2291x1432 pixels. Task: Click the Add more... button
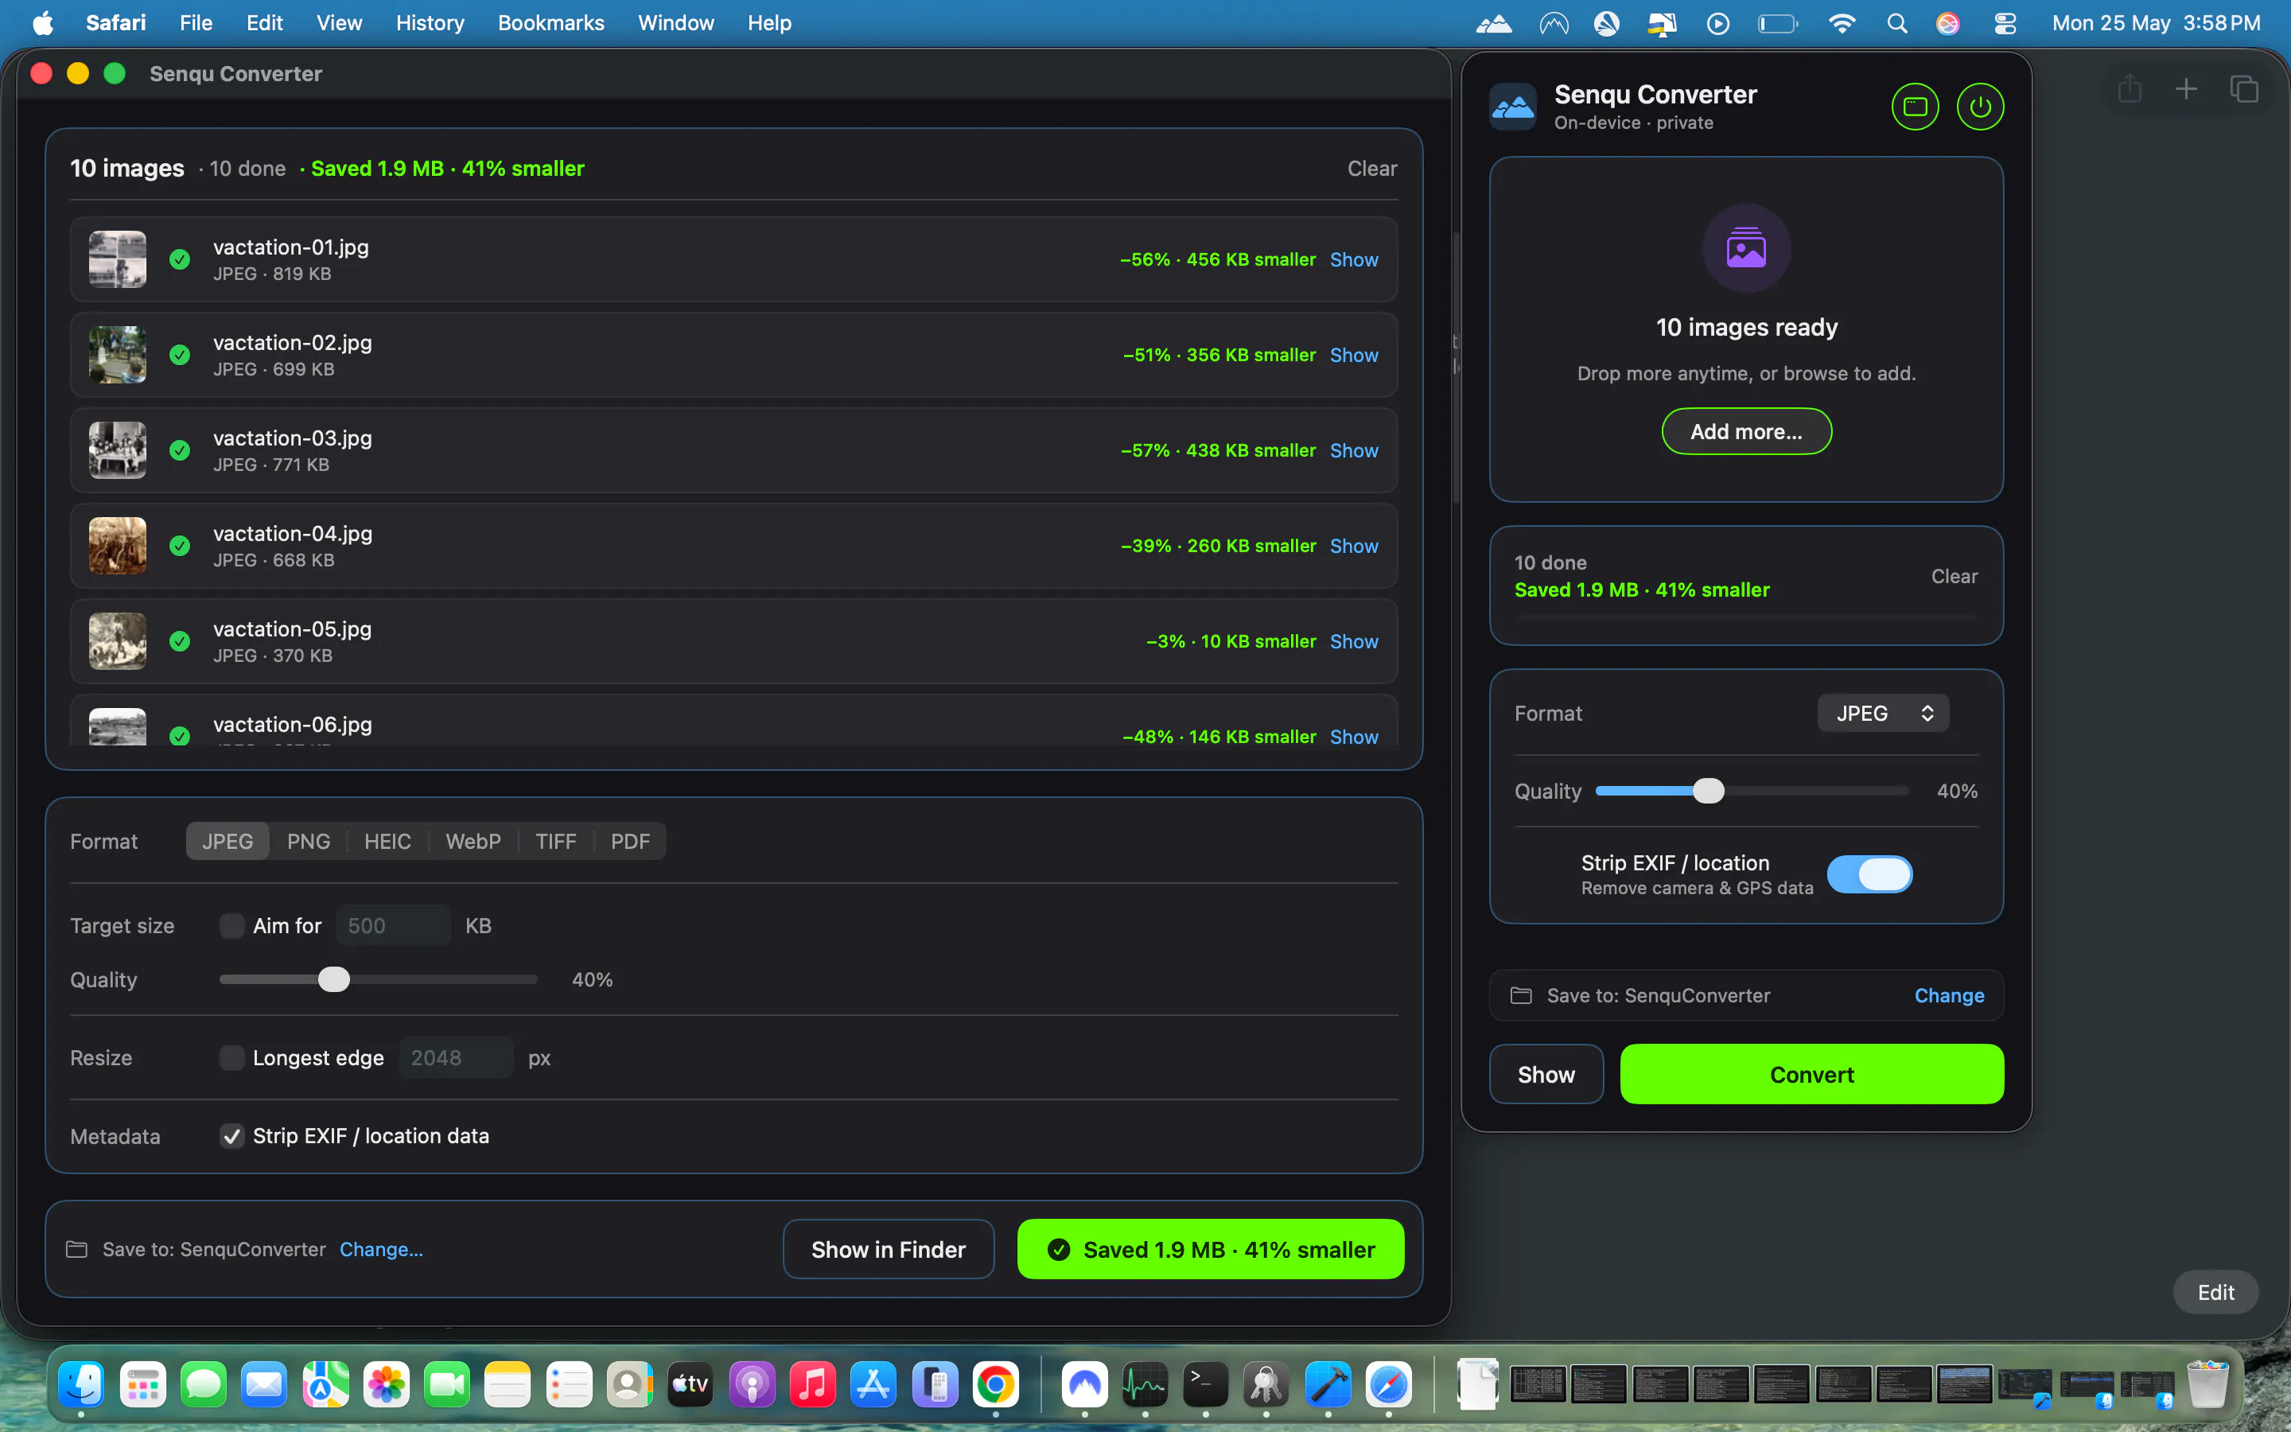click(1747, 432)
